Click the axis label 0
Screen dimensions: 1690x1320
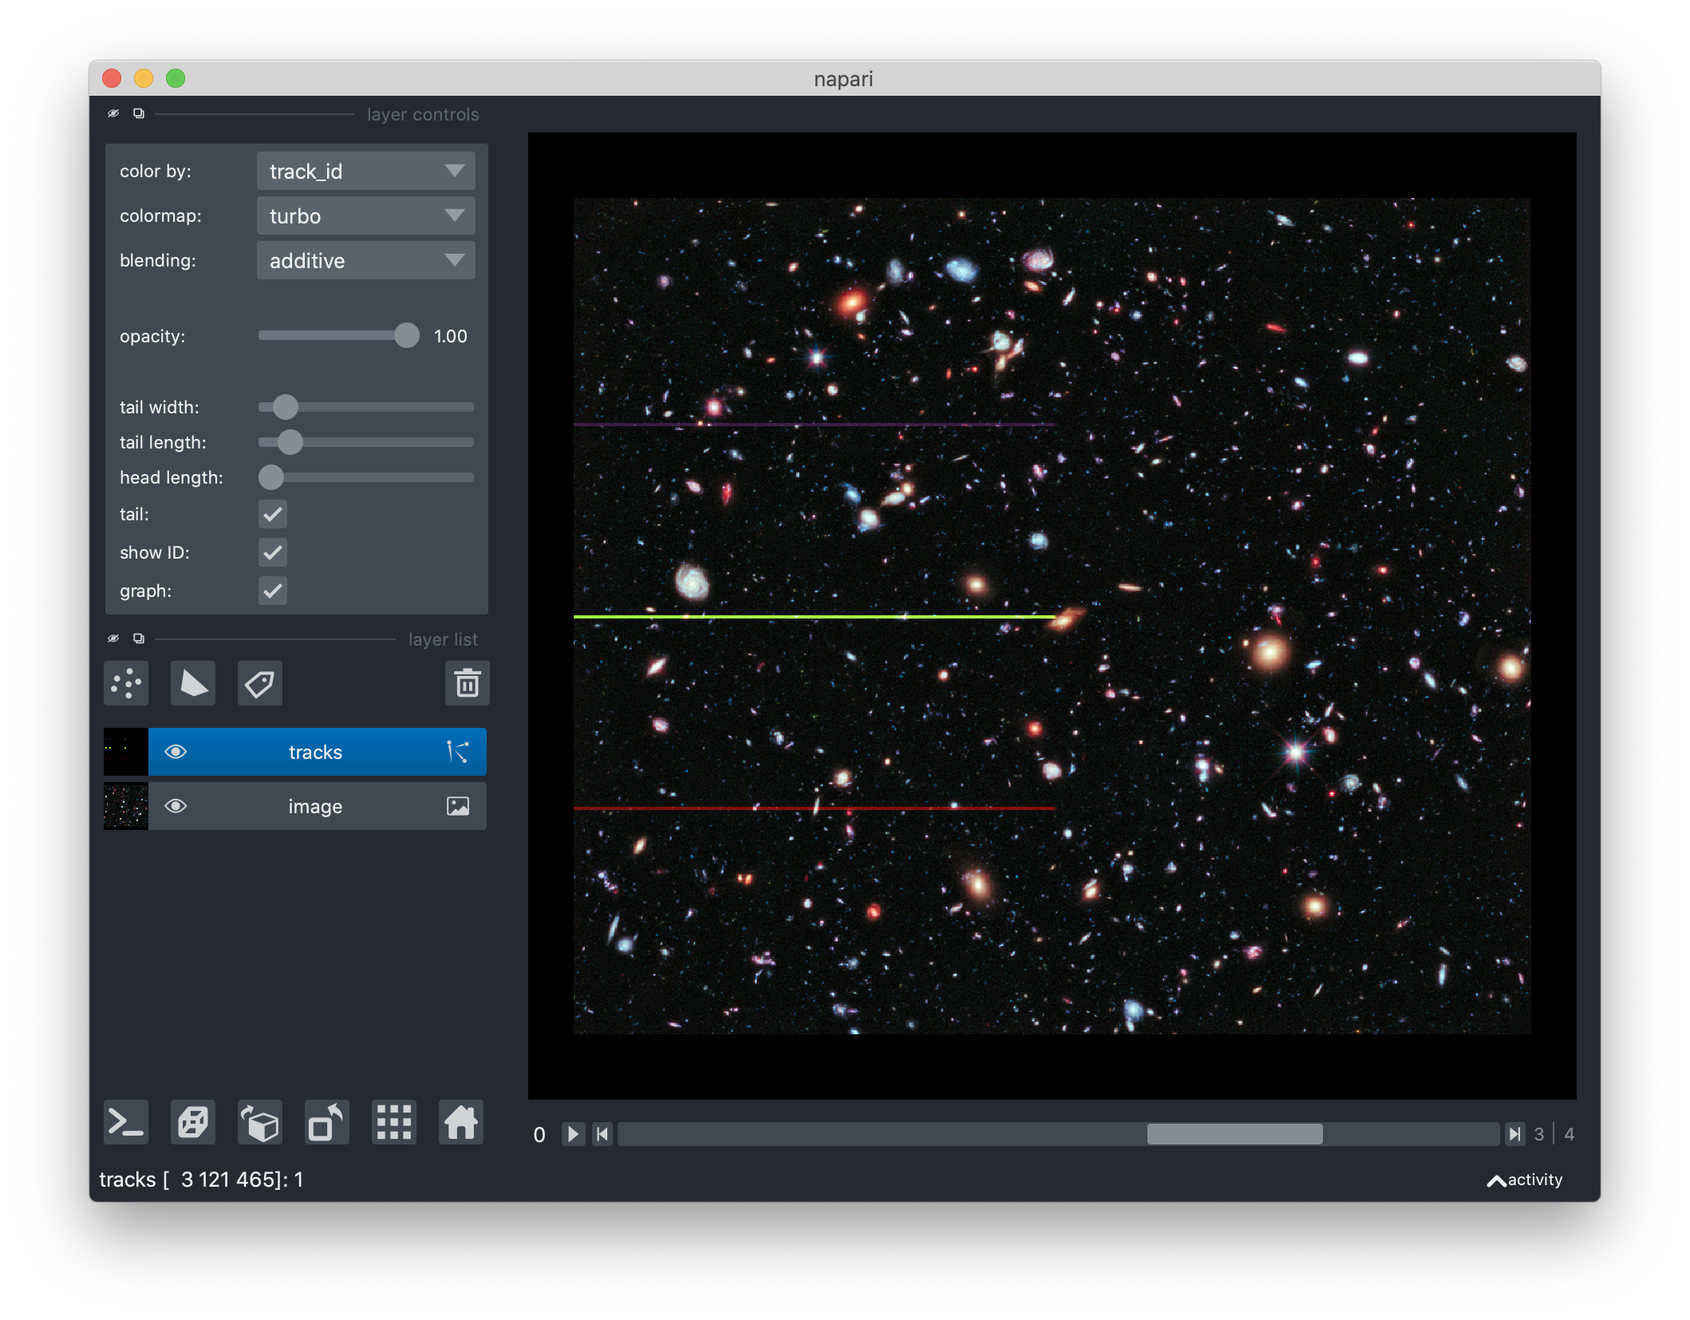coord(539,1135)
